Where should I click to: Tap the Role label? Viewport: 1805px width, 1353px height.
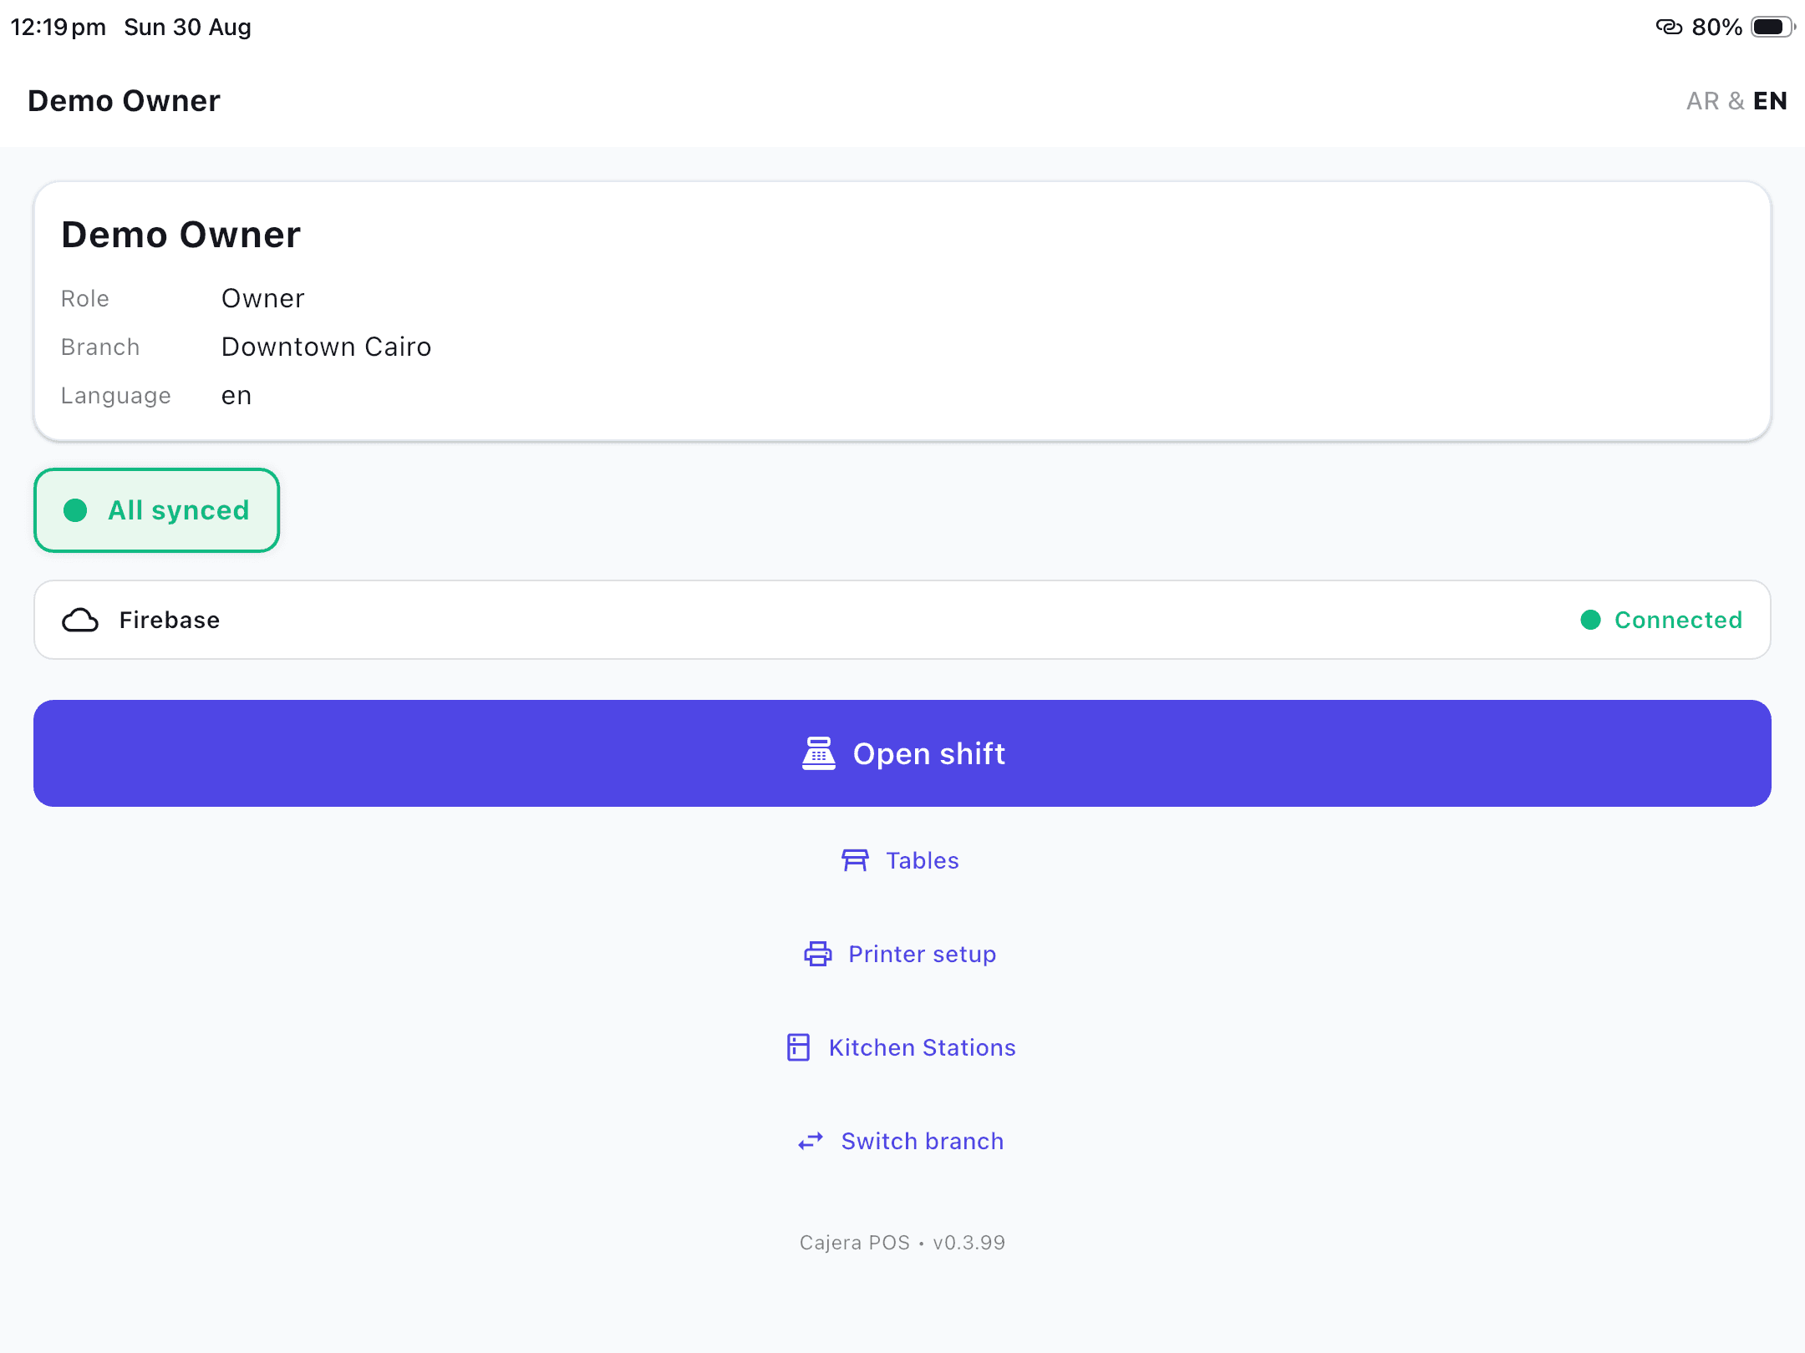click(84, 299)
